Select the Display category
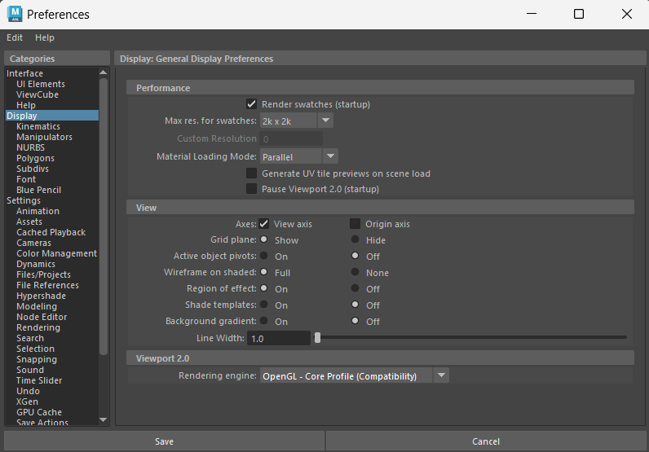 (52, 116)
